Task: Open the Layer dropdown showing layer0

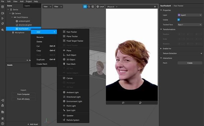Action: (x=190, y=15)
